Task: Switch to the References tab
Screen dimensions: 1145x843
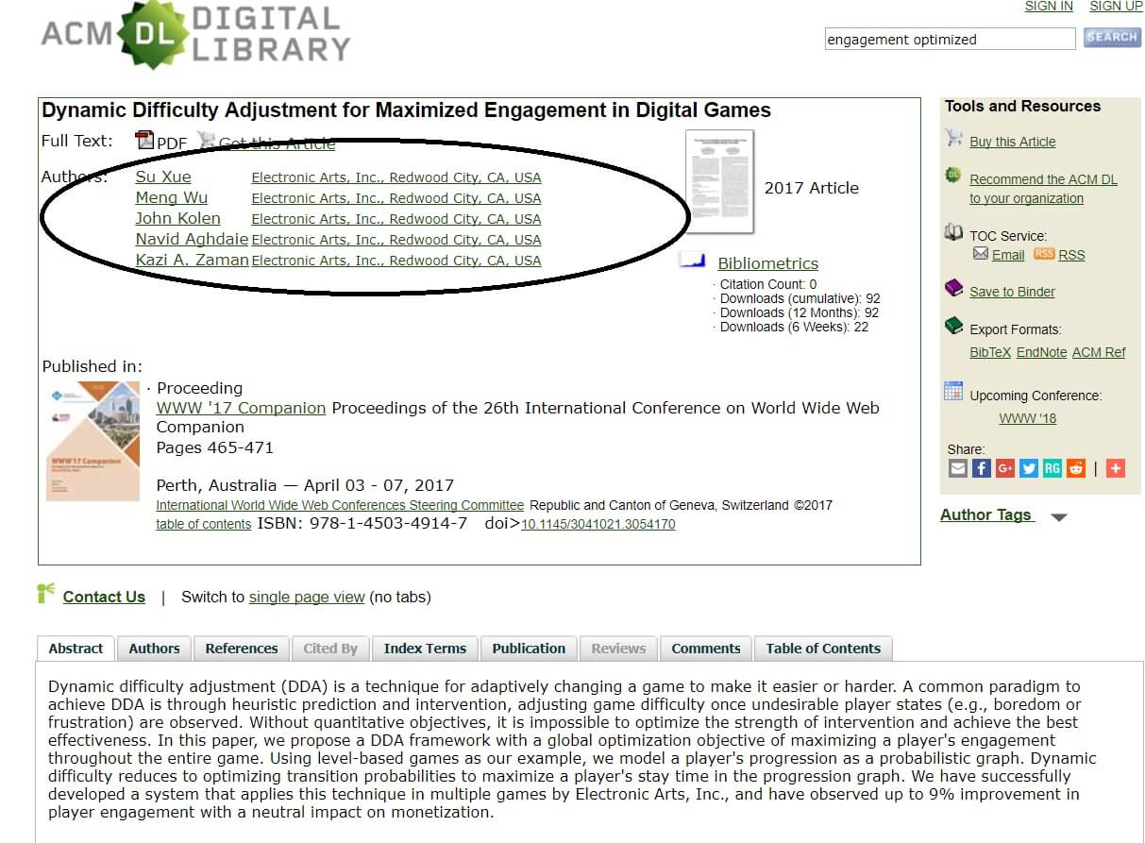Action: tap(242, 649)
